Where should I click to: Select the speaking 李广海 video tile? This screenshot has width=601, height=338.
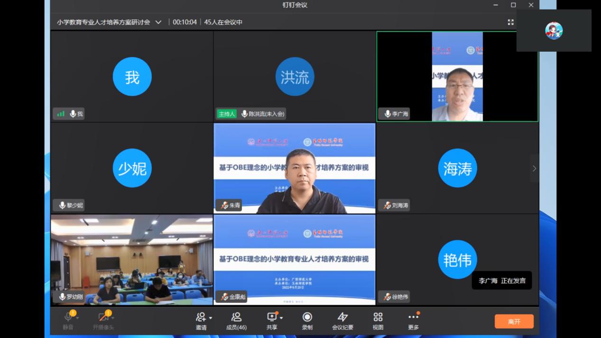pos(457,76)
